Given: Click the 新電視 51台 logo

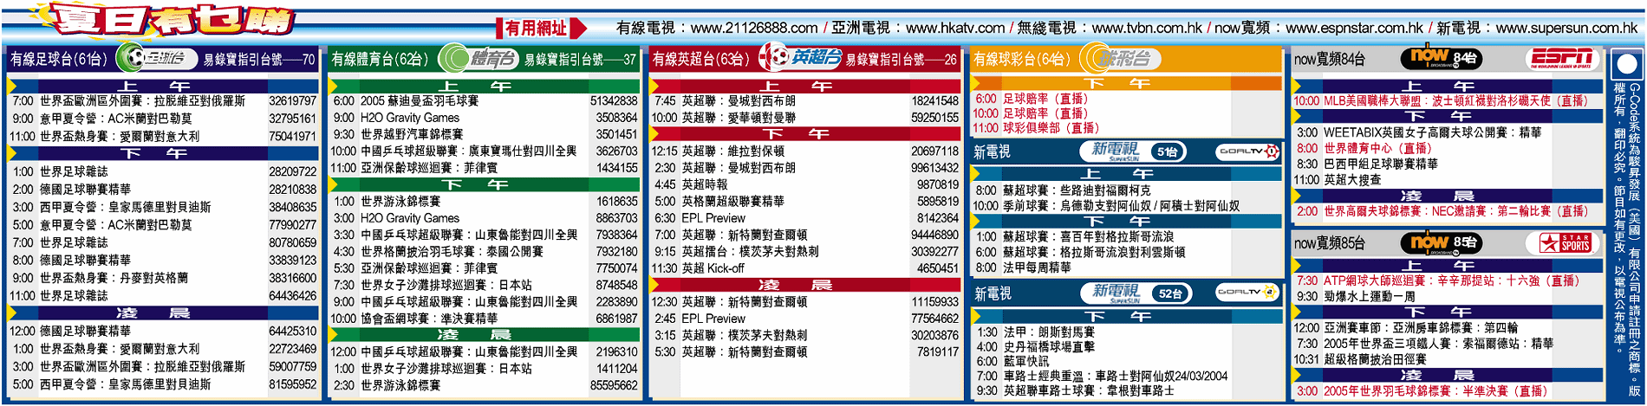Looking at the screenshot, I should point(1138,151).
